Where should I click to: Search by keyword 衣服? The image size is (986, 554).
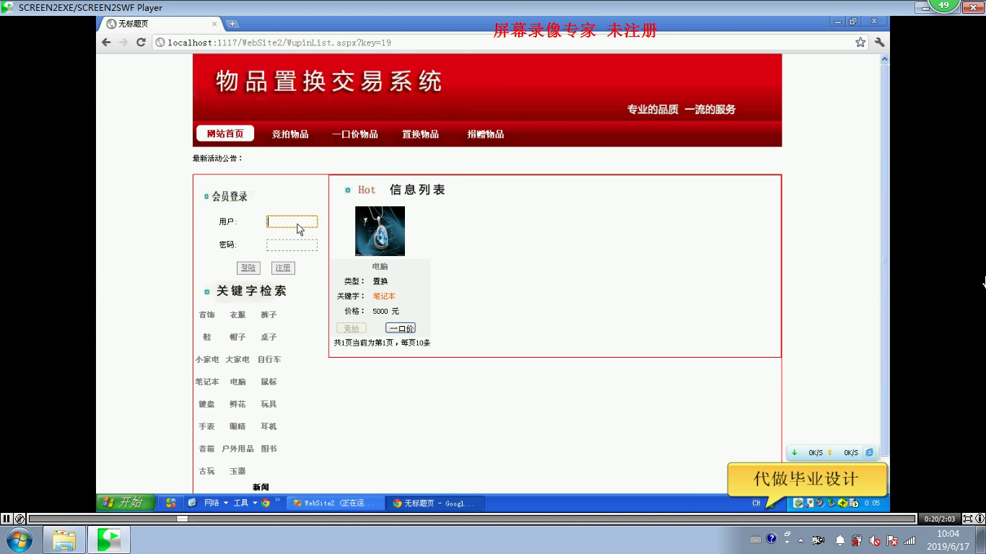237,315
